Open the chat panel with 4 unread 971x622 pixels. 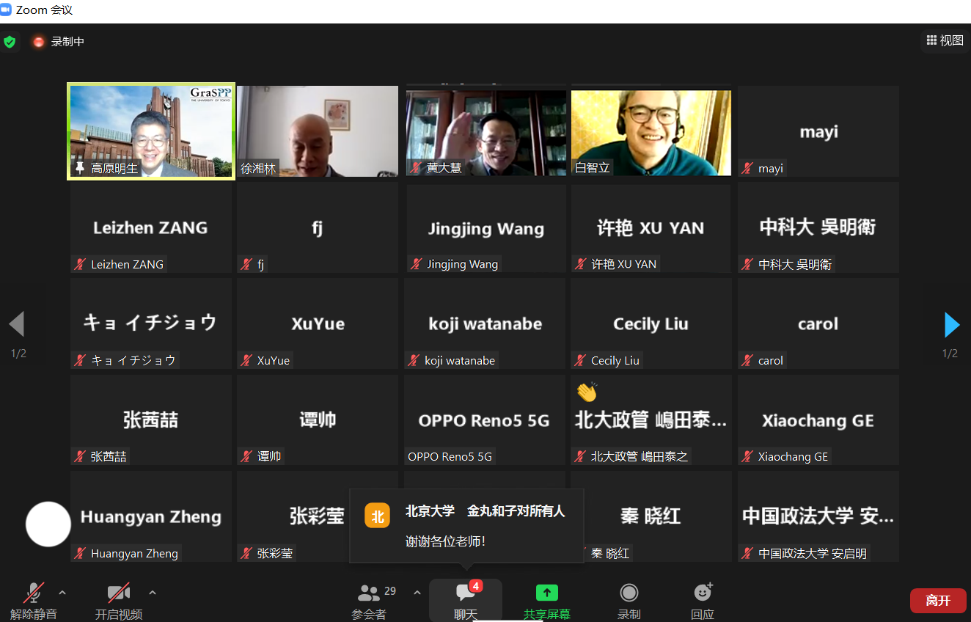tap(466, 593)
